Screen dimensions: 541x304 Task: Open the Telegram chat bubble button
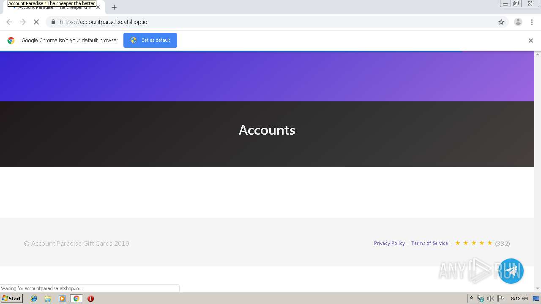tap(511, 271)
